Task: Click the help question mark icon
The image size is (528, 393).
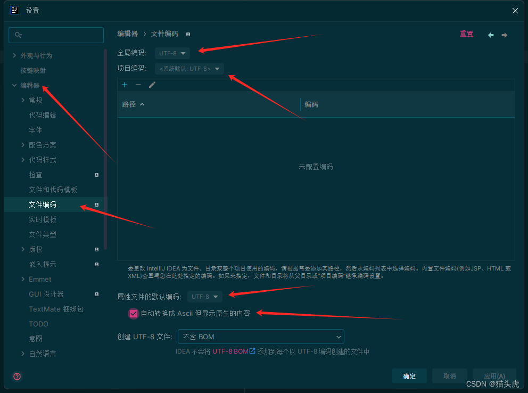Action: tap(17, 376)
